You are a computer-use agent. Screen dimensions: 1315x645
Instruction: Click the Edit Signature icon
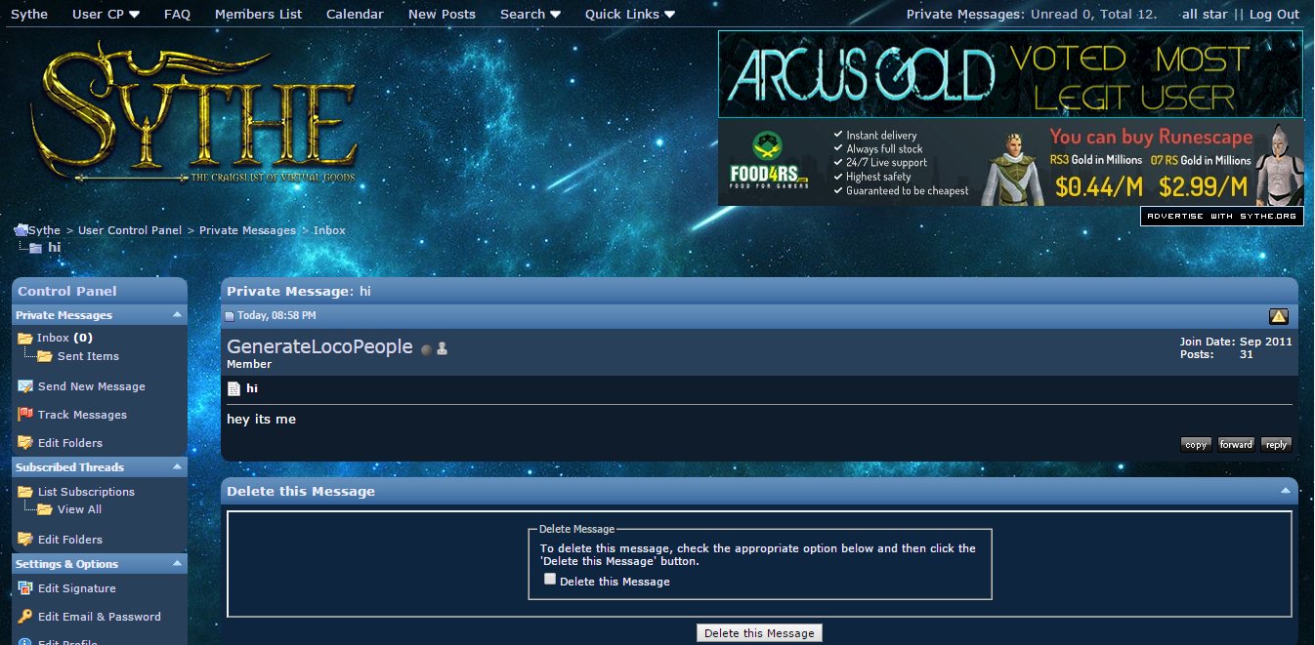(25, 588)
